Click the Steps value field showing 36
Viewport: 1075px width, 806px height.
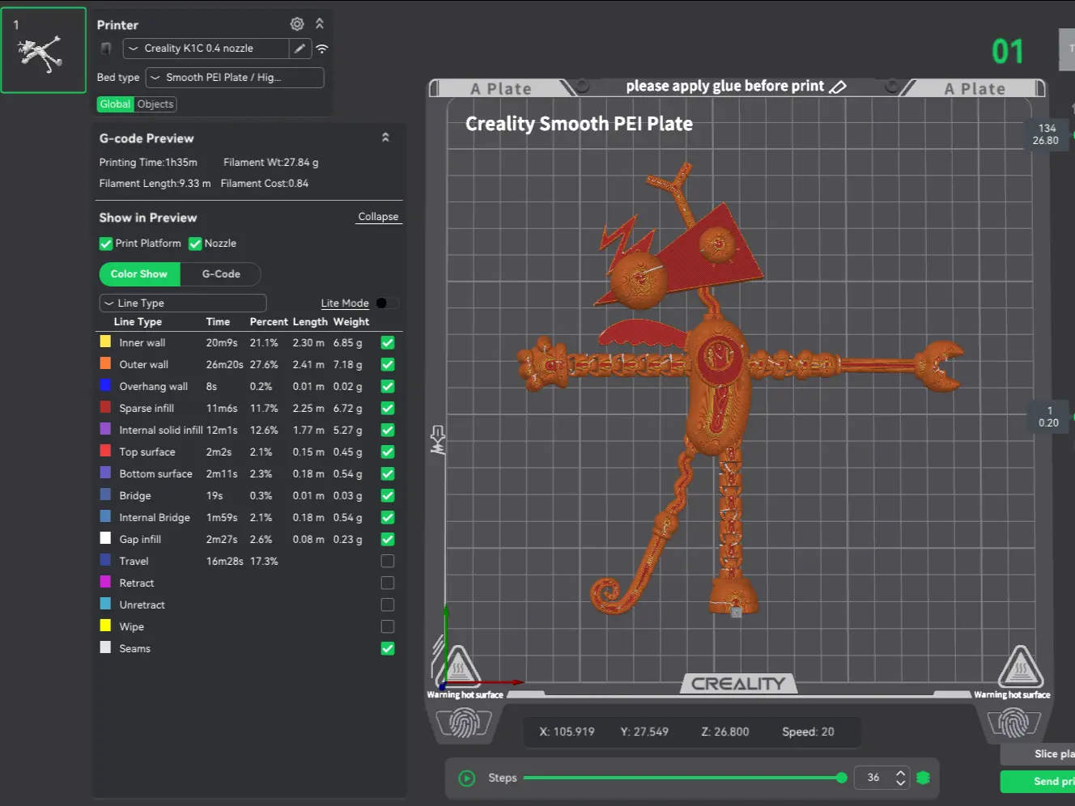click(874, 778)
